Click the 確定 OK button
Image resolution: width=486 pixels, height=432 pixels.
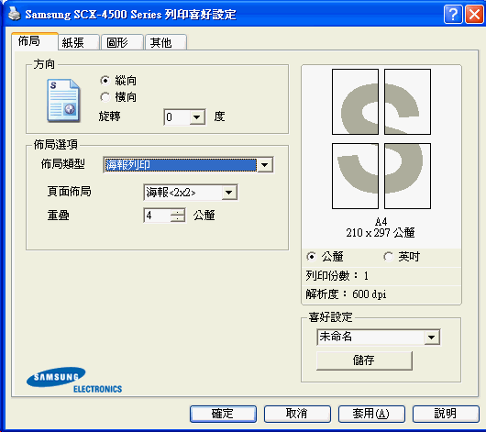[223, 414]
